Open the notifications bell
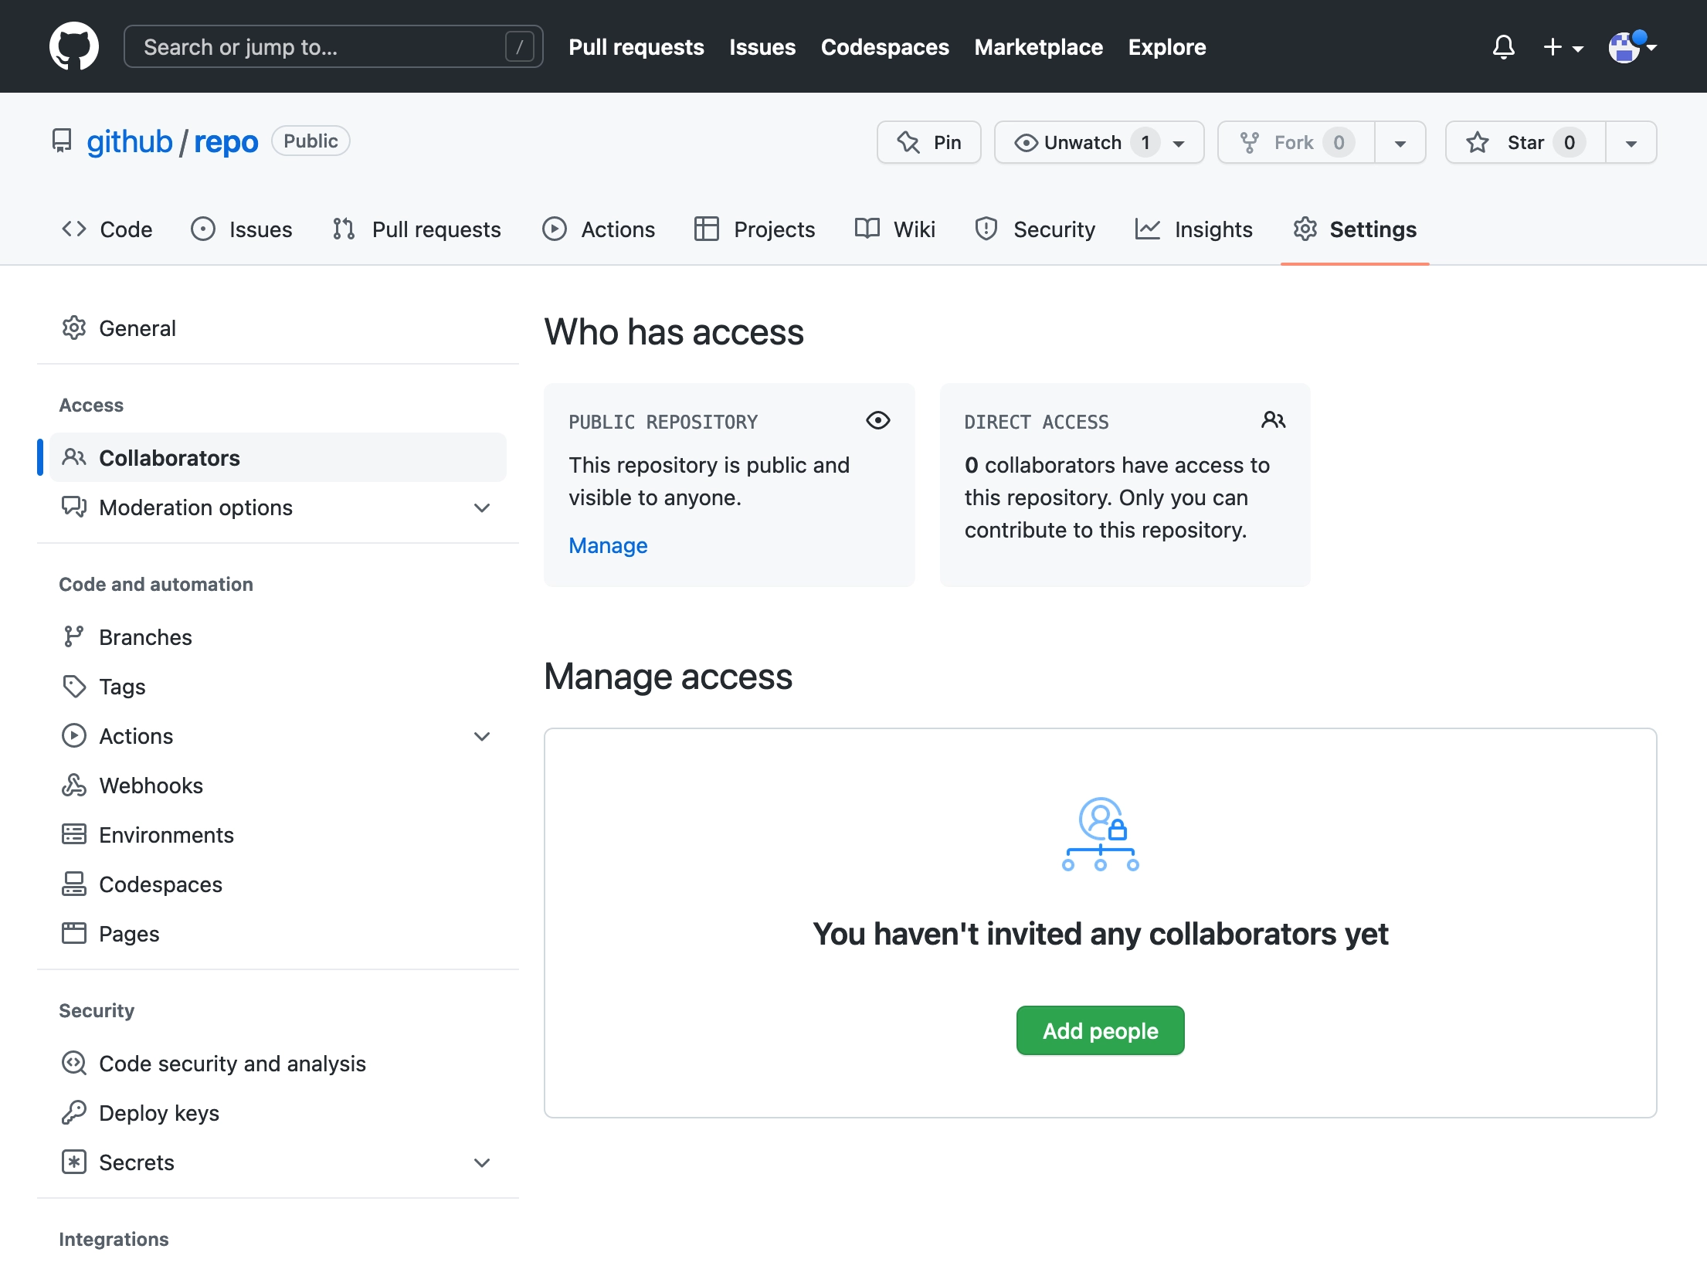 pos(1503,47)
